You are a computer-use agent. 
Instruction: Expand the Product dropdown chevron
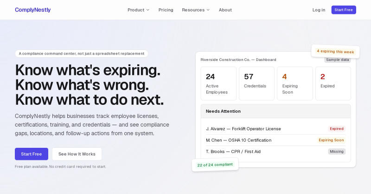(x=148, y=10)
